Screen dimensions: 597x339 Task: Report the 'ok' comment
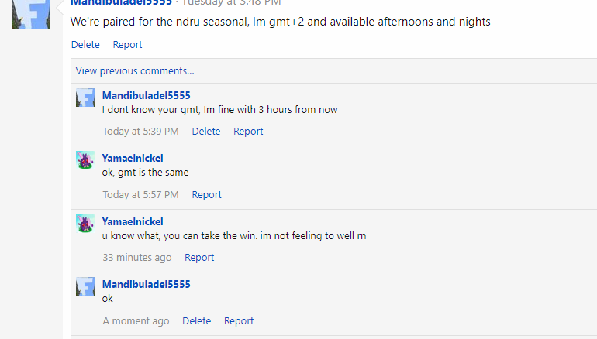[238, 320]
